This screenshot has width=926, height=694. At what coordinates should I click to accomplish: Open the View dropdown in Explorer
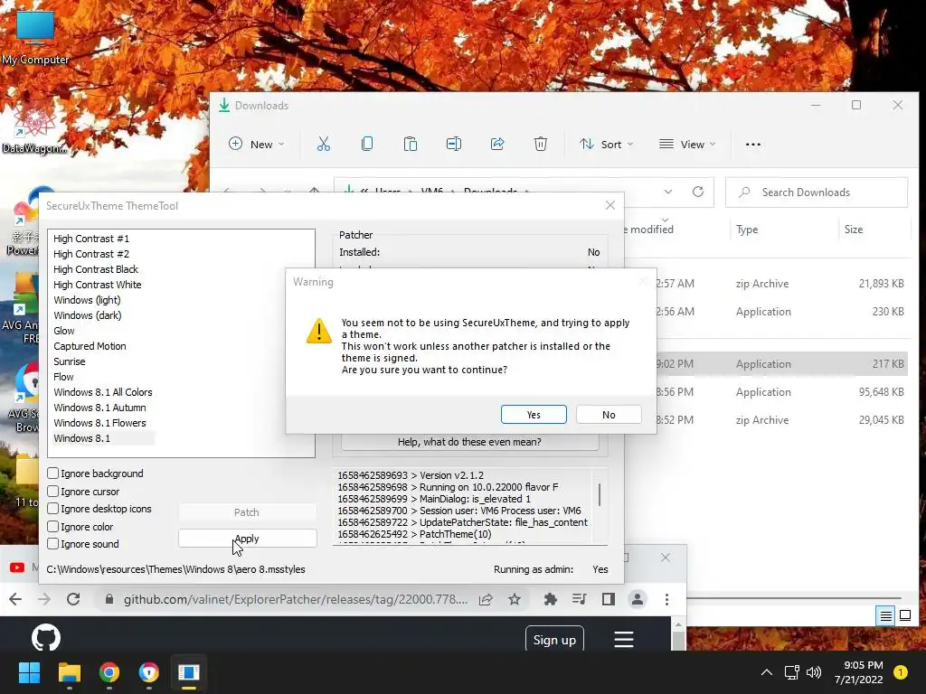(687, 144)
